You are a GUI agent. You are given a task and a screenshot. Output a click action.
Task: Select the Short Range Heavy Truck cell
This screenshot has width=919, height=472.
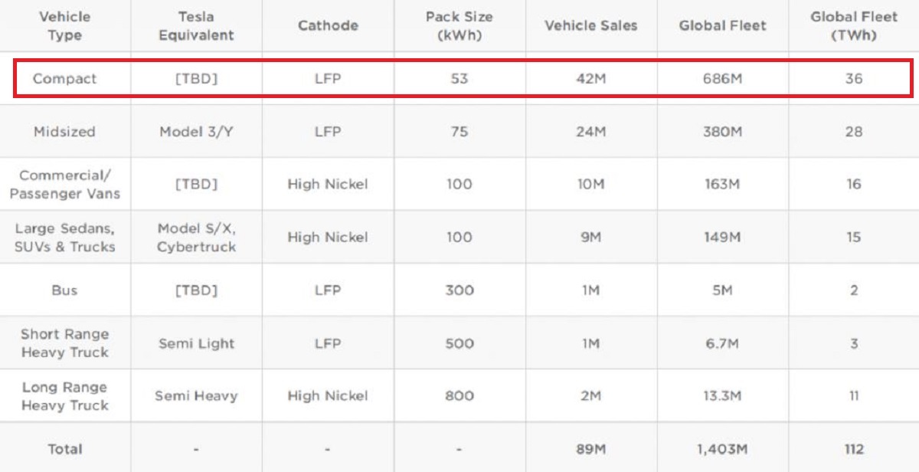point(64,343)
